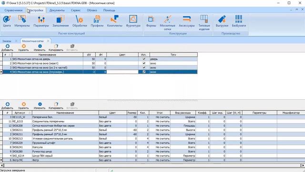The image size is (305, 172).
Task: Sort upper grid by Тэги column
Action: (173, 55)
